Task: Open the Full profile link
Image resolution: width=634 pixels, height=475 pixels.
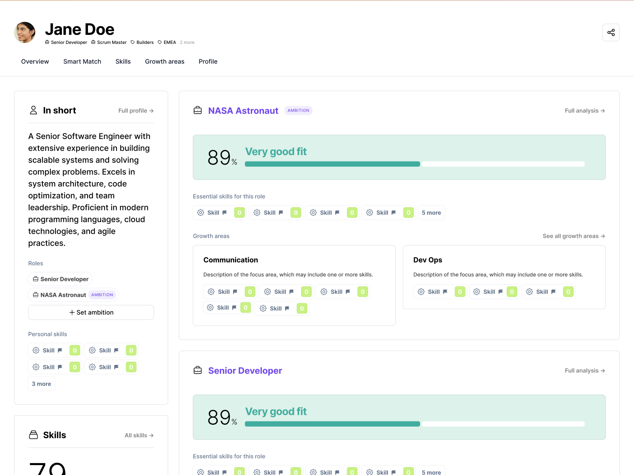Action: tap(136, 111)
